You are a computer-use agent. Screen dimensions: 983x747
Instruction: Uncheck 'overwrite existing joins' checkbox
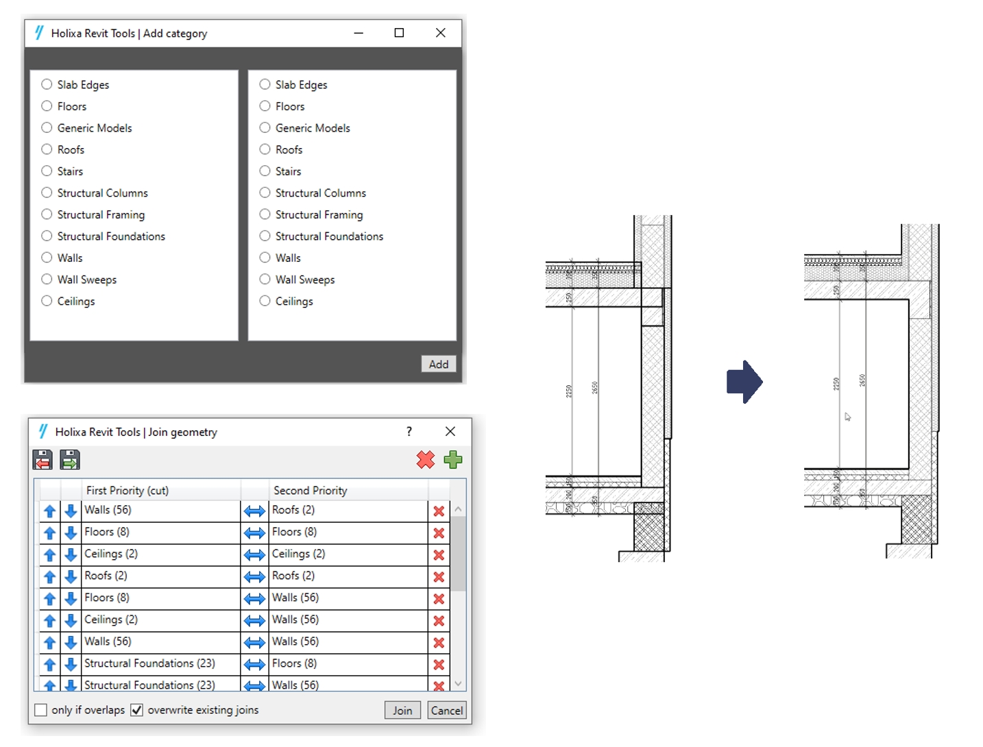tap(137, 710)
